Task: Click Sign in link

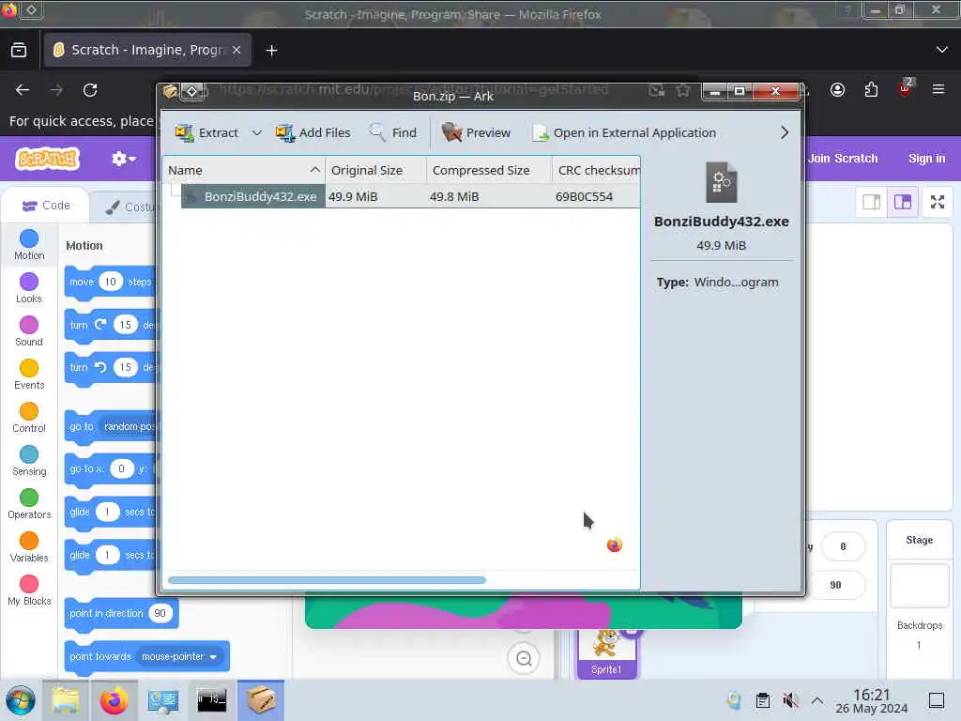Action: point(926,158)
